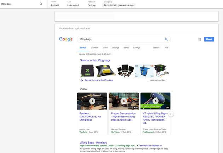
Task: Open NT Hybrid Lifting Bags RESQTEC title
Action: [x=155, y=118]
